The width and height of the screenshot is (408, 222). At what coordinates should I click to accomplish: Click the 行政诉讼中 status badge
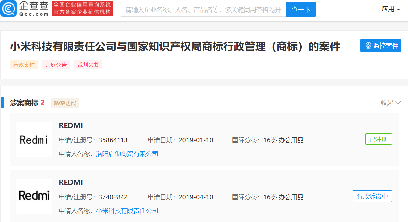pos(372,196)
